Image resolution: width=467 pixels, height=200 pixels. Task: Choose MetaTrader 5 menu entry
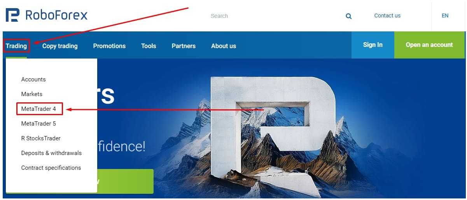pyautogui.click(x=38, y=124)
